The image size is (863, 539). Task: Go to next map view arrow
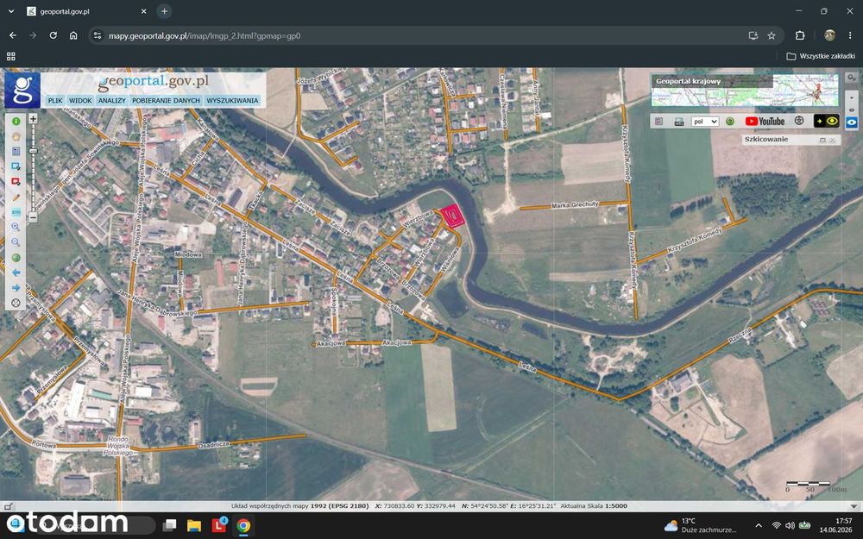coord(16,288)
